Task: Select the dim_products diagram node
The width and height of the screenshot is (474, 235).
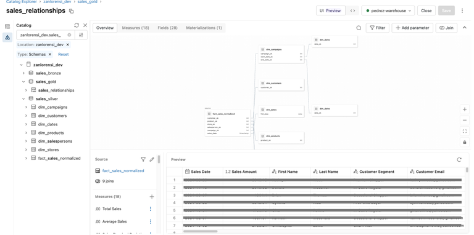Action: click(x=281, y=138)
